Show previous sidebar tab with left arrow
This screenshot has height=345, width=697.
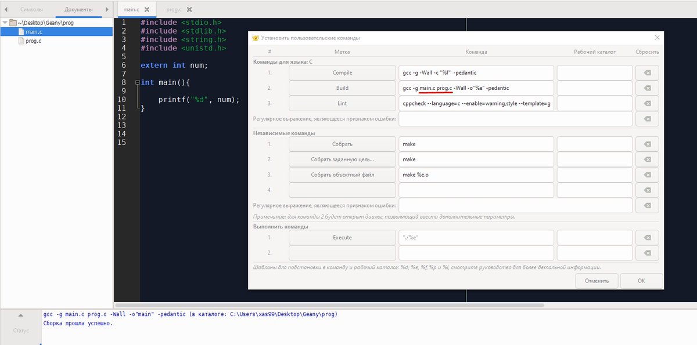(6, 9)
